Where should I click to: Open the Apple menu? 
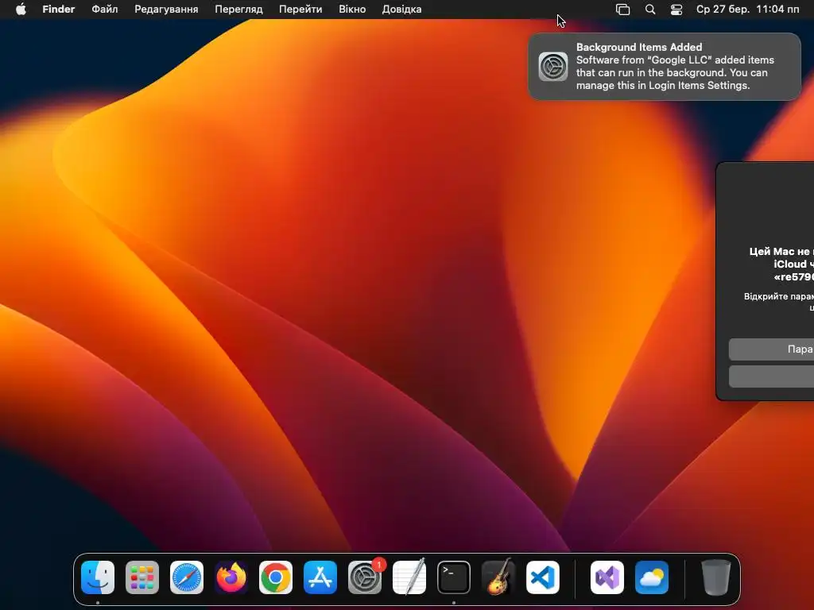tap(21, 10)
